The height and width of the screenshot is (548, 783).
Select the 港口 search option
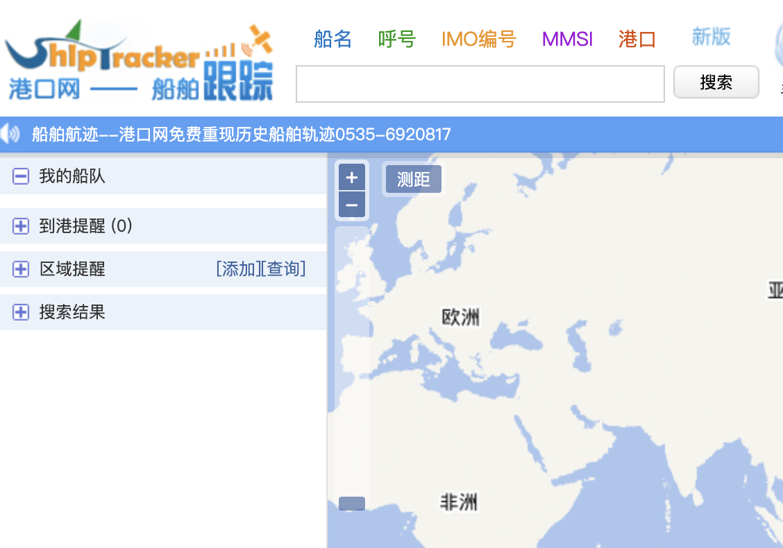click(x=636, y=40)
